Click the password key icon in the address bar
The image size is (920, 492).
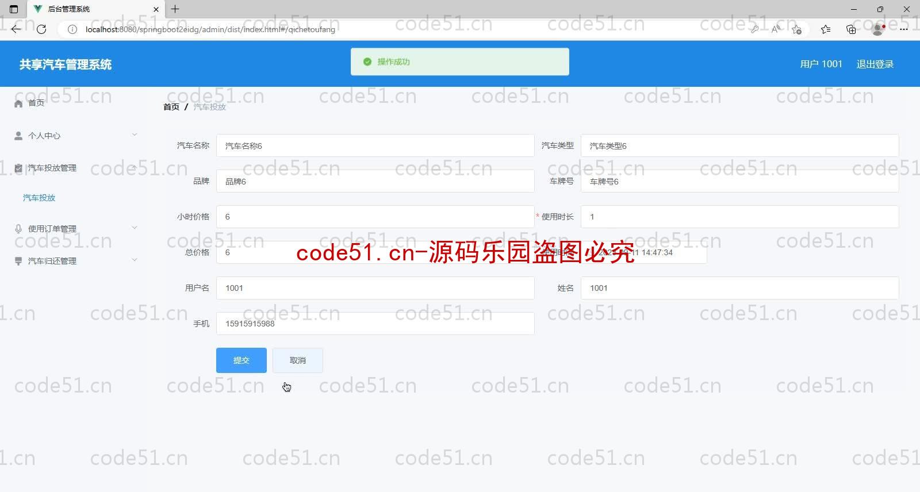point(754,29)
